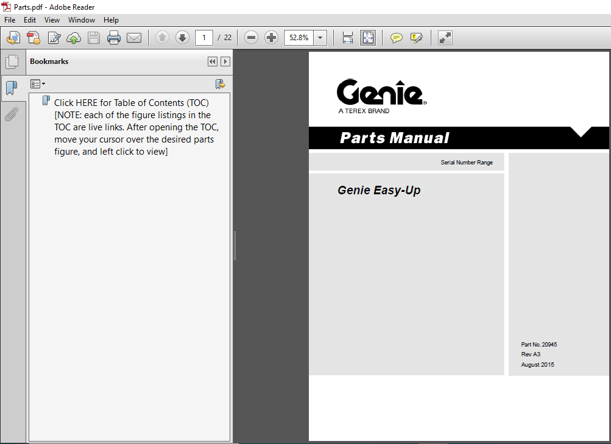
Task: Click the read mode expand icon
Action: [445, 38]
